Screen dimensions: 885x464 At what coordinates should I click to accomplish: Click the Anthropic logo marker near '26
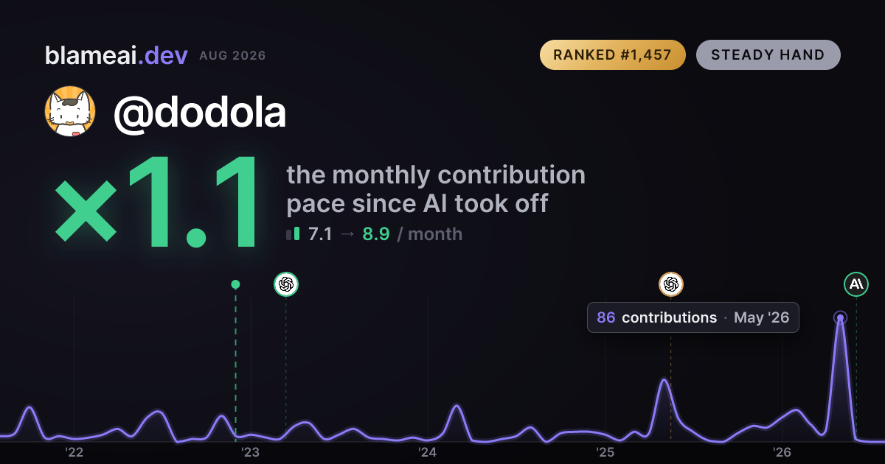pyautogui.click(x=856, y=284)
